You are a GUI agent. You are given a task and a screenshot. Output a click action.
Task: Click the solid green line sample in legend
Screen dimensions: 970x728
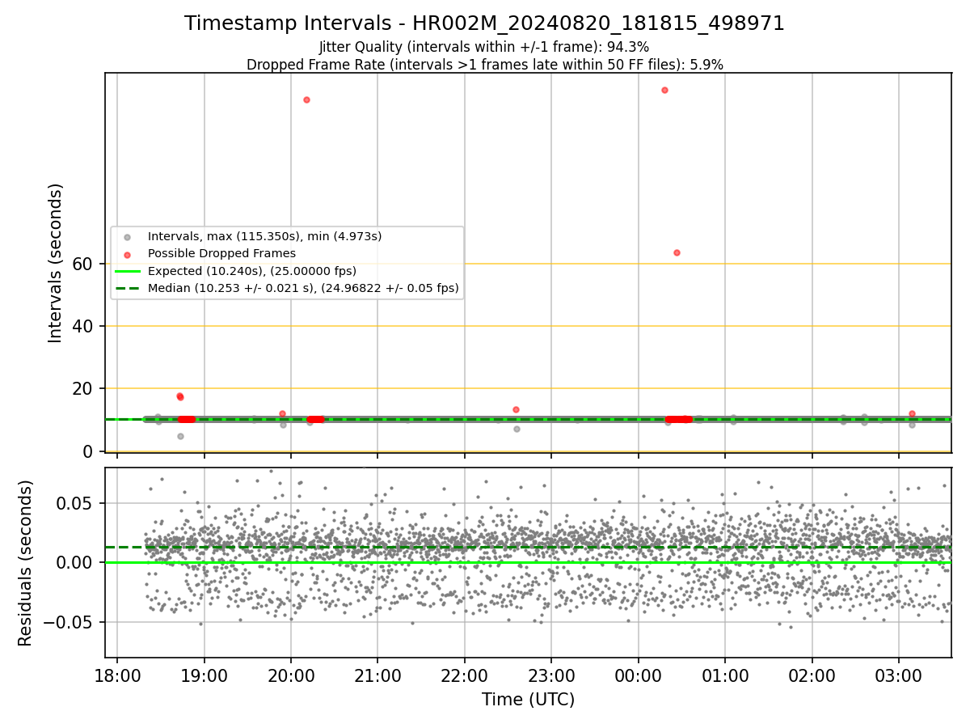pos(126,271)
